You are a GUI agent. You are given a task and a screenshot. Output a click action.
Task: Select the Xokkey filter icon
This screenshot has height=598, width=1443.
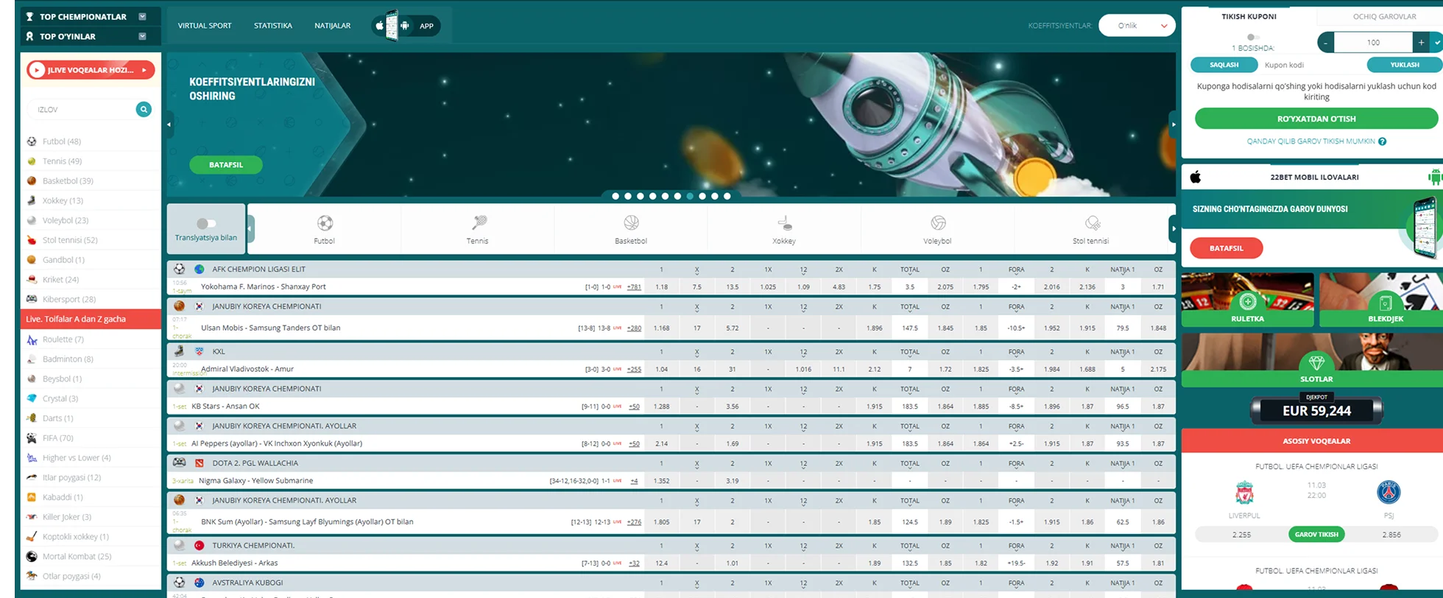[x=785, y=222]
